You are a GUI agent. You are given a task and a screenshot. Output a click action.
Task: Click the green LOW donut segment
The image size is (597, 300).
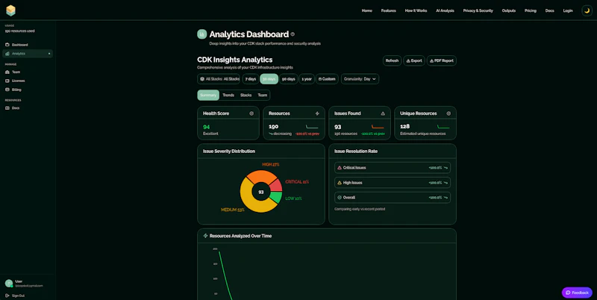coord(276,197)
